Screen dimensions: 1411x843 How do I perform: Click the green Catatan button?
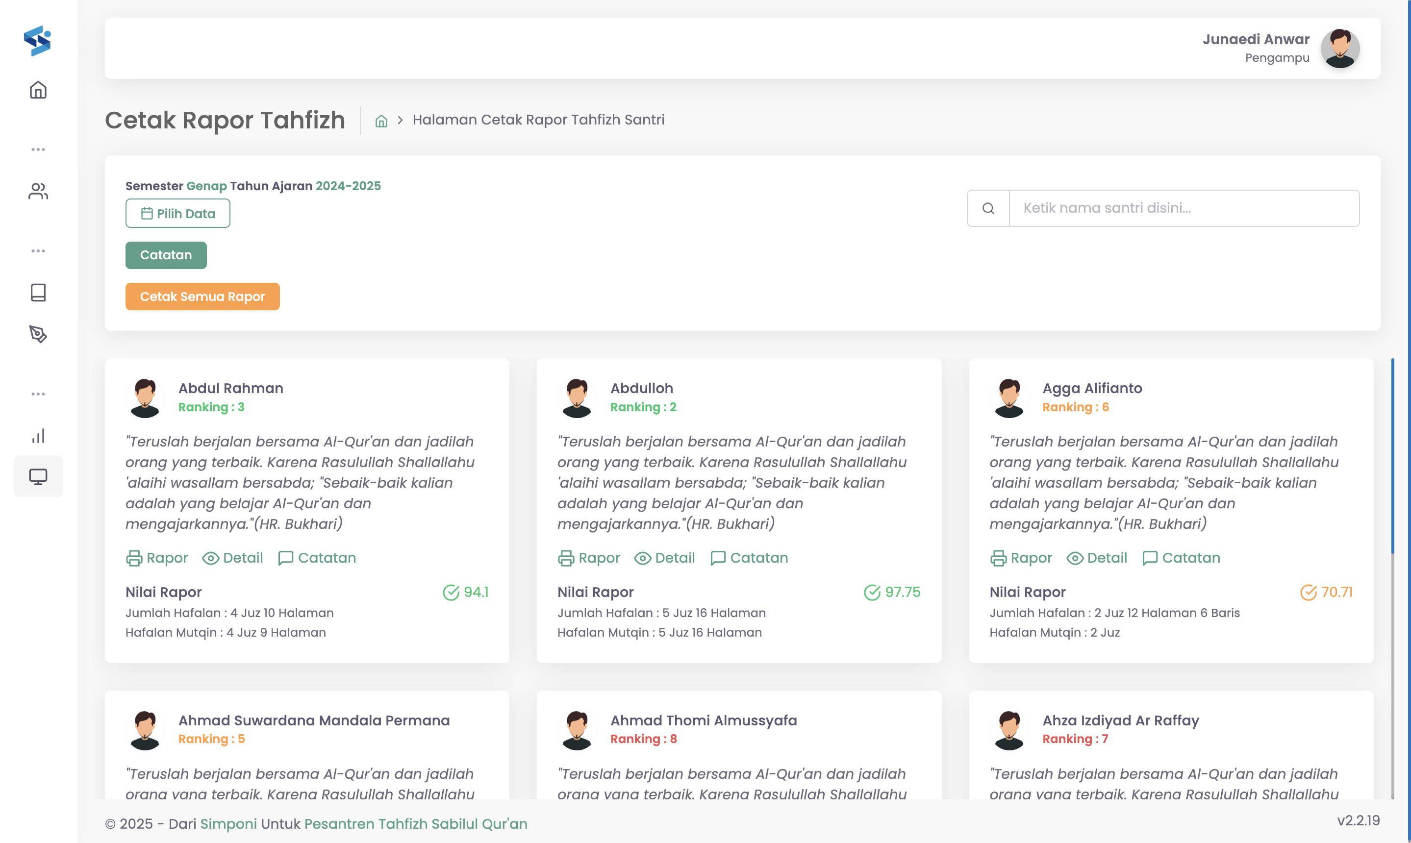[165, 255]
